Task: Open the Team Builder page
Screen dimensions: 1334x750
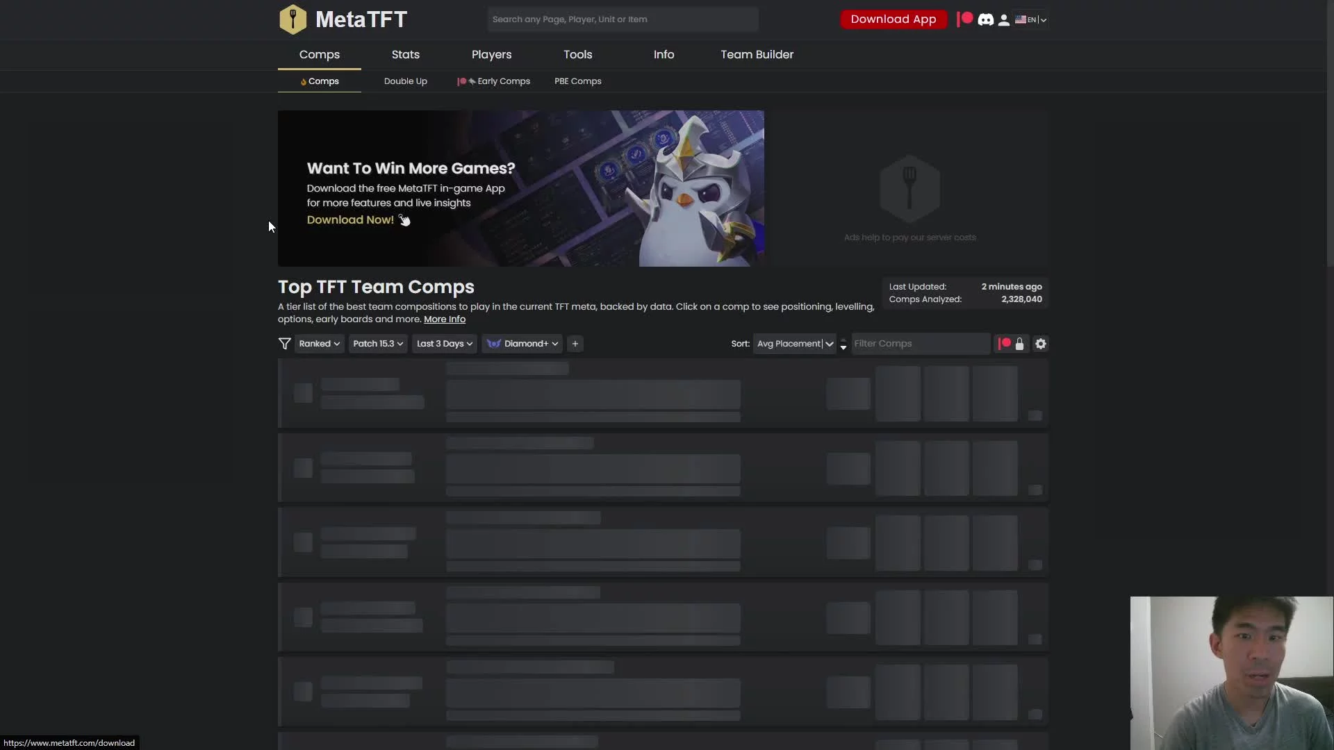Action: (757, 54)
